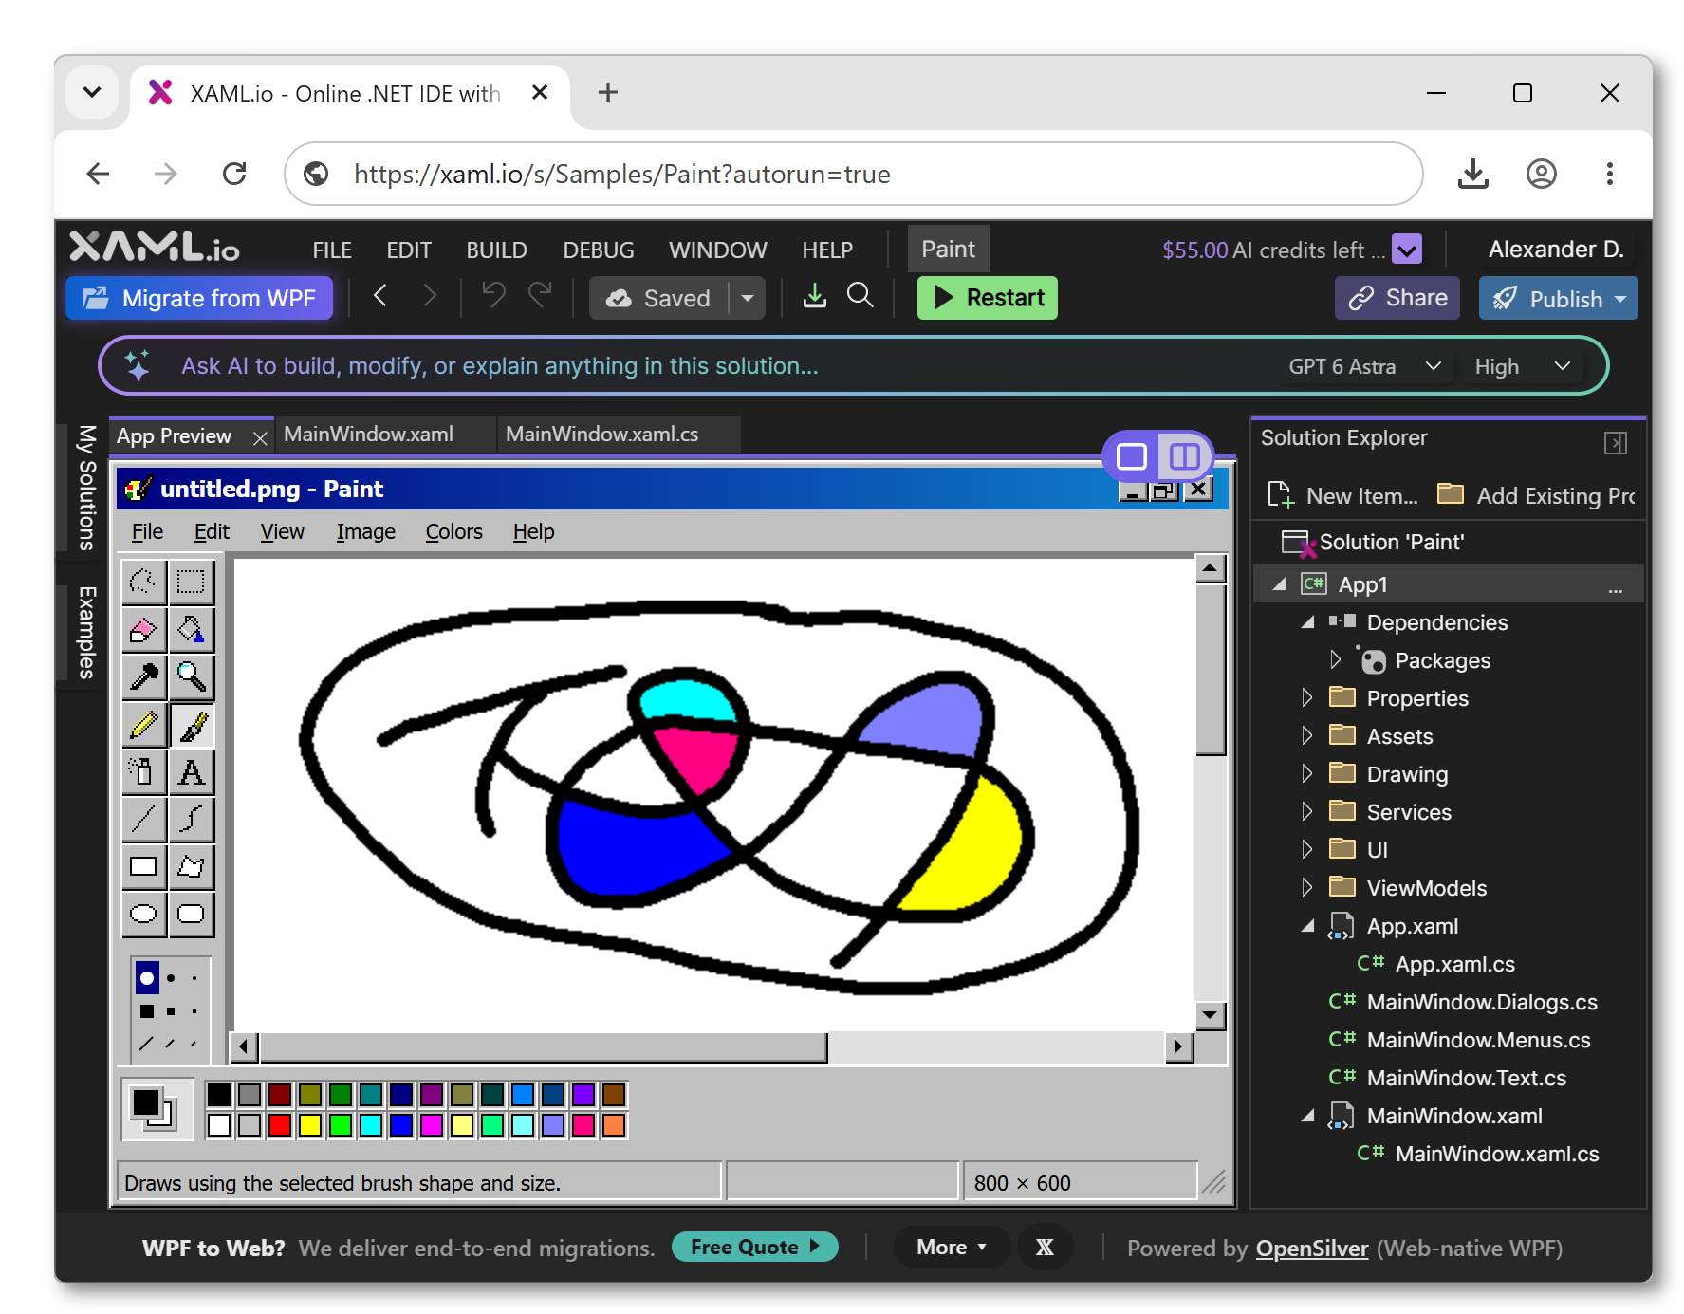Pick the magenta color swatch

coord(431,1125)
